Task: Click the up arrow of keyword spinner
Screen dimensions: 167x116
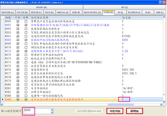Action: pos(52,109)
